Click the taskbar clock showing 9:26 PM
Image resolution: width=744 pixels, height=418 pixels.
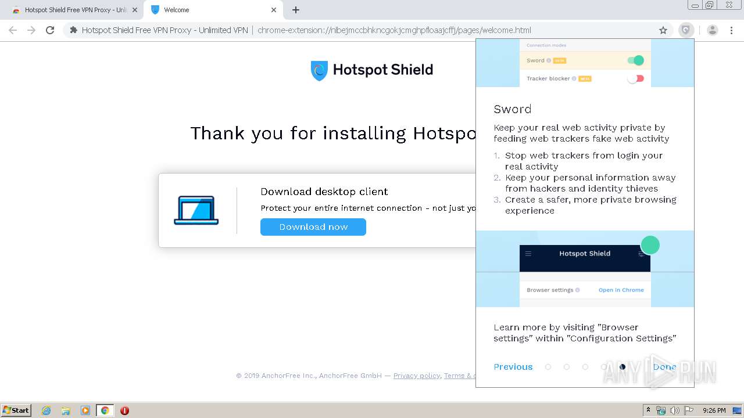pos(714,410)
